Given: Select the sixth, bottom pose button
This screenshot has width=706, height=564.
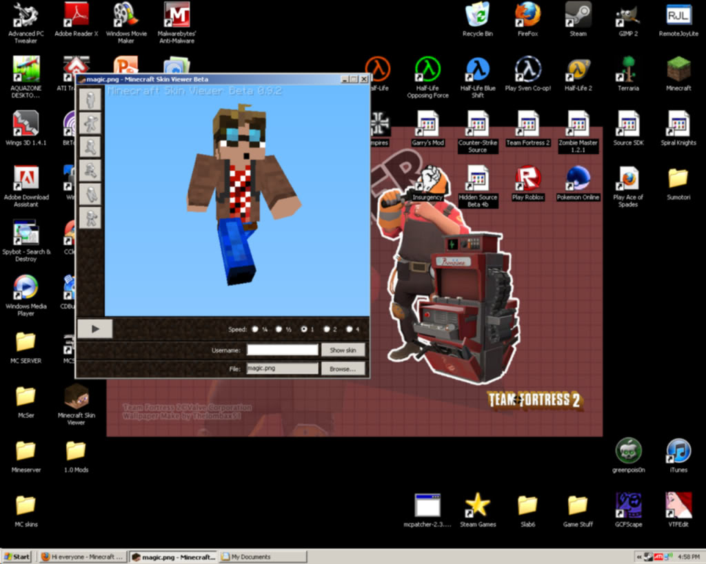Looking at the screenshot, I should pos(90,218).
